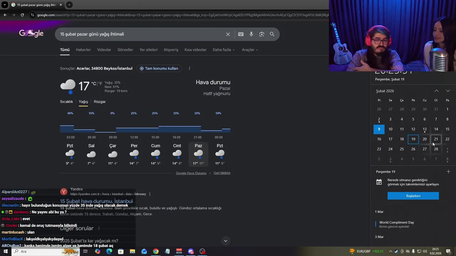The width and height of the screenshot is (456, 256).
Task: Switch temperature unit to °F
Action: coord(100,84)
